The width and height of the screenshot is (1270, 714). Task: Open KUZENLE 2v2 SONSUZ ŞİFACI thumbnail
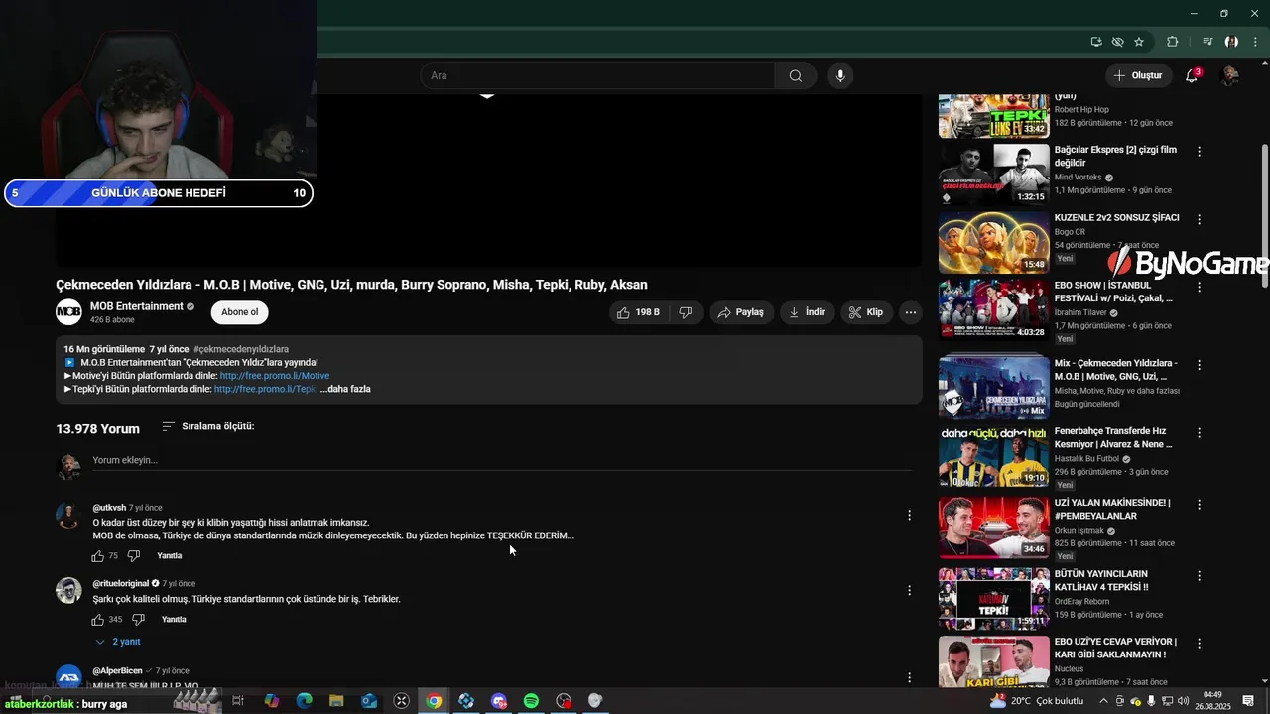[993, 243]
